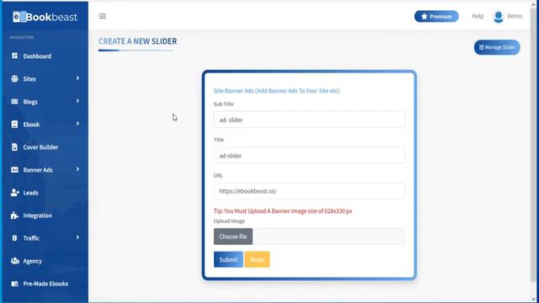Viewport: 539px width, 303px height.
Task: Click the Choose file button
Action: 233,237
